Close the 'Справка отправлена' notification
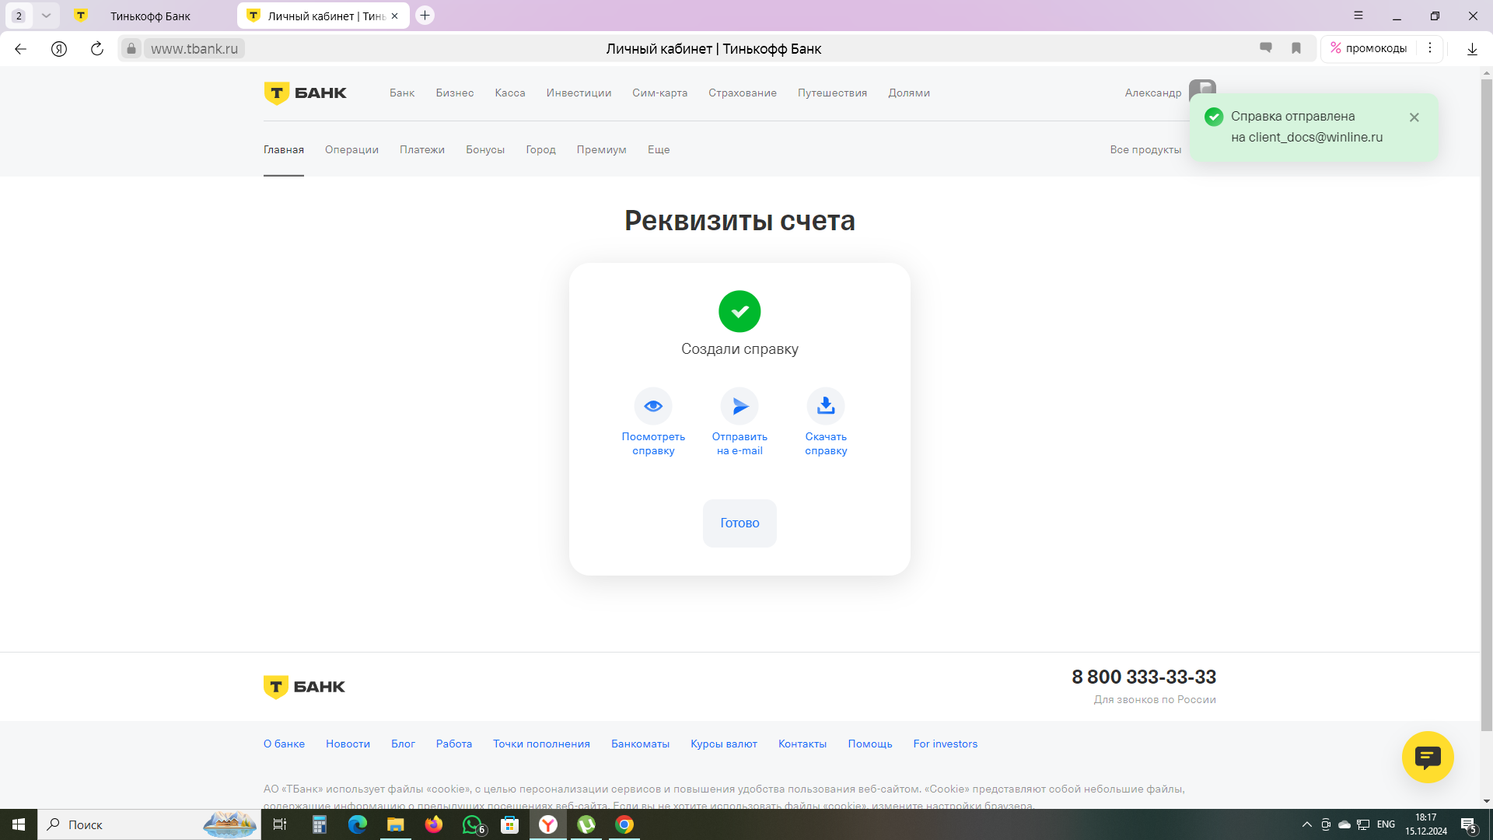This screenshot has height=840, width=1493. click(x=1414, y=117)
